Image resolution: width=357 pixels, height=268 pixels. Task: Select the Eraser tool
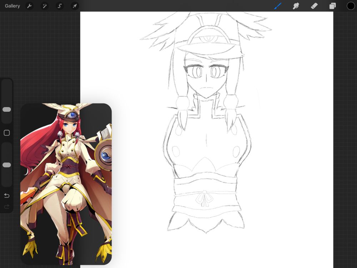click(314, 6)
